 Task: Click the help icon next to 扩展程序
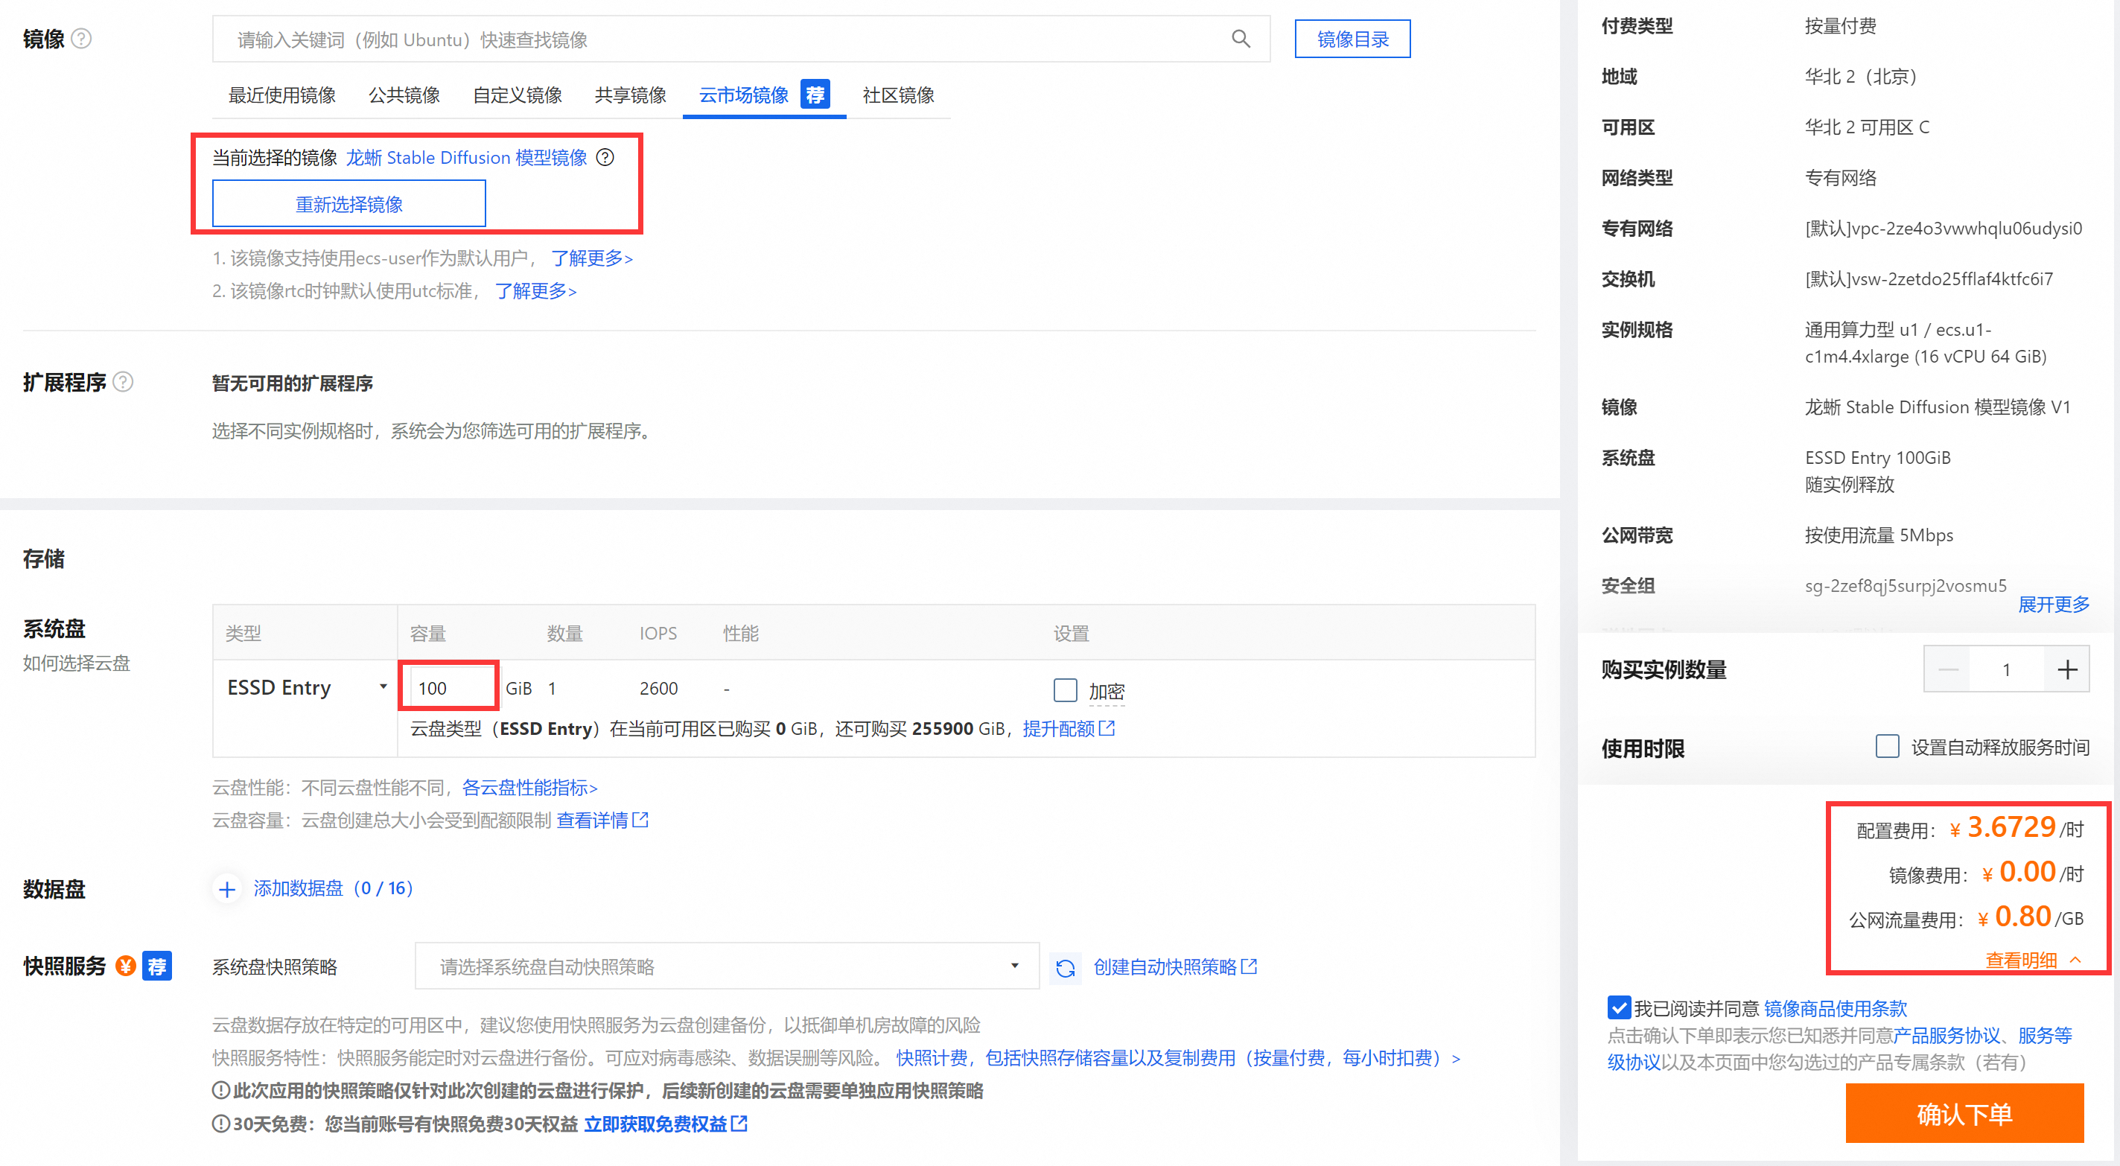[123, 382]
